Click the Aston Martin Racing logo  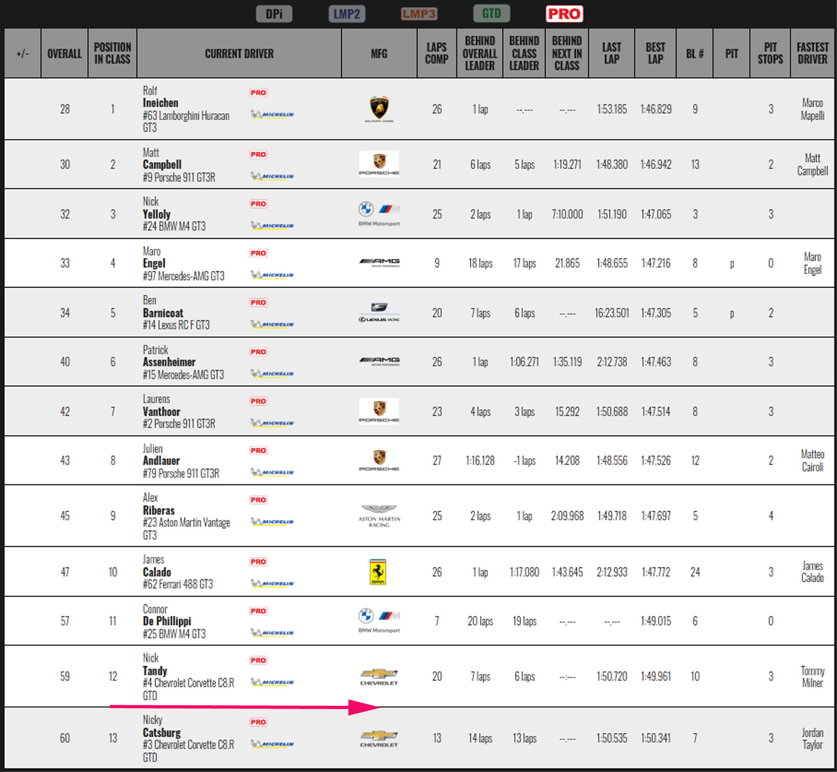[379, 515]
